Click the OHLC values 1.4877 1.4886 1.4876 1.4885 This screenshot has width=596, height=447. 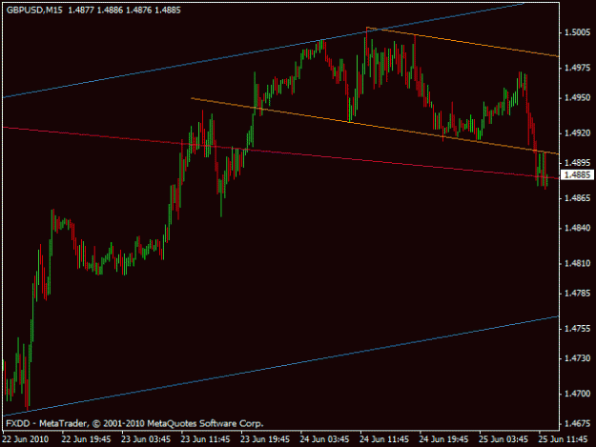pyautogui.click(x=124, y=10)
